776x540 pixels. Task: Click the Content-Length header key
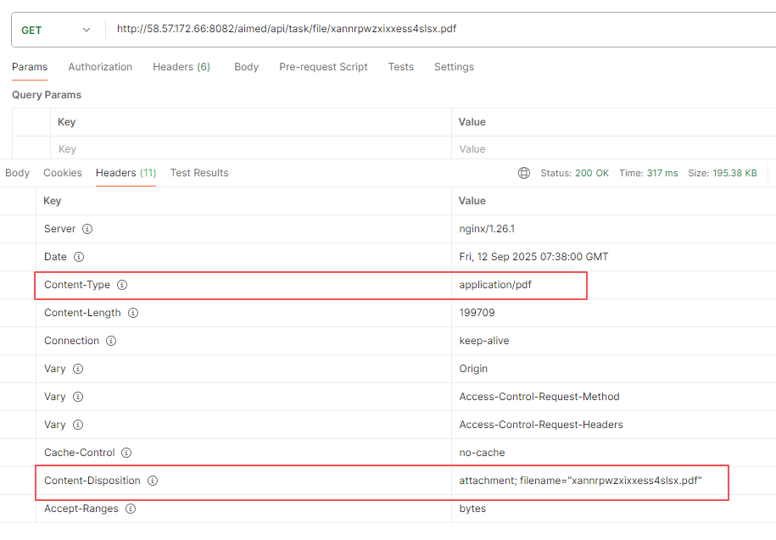pos(82,313)
